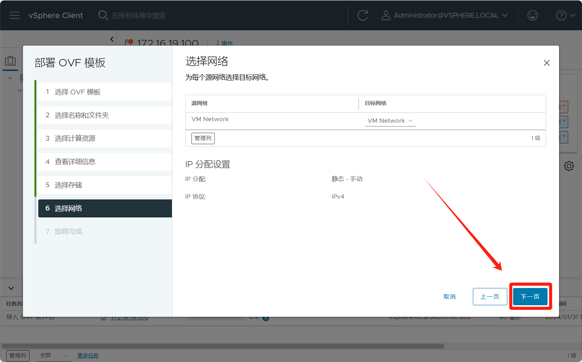Click the search magnifier icon
Image resolution: width=582 pixels, height=362 pixels.
click(103, 15)
